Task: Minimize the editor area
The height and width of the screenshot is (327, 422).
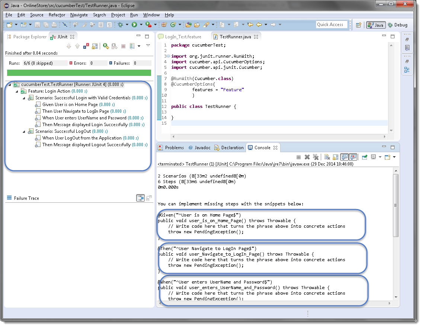Action: (384, 36)
